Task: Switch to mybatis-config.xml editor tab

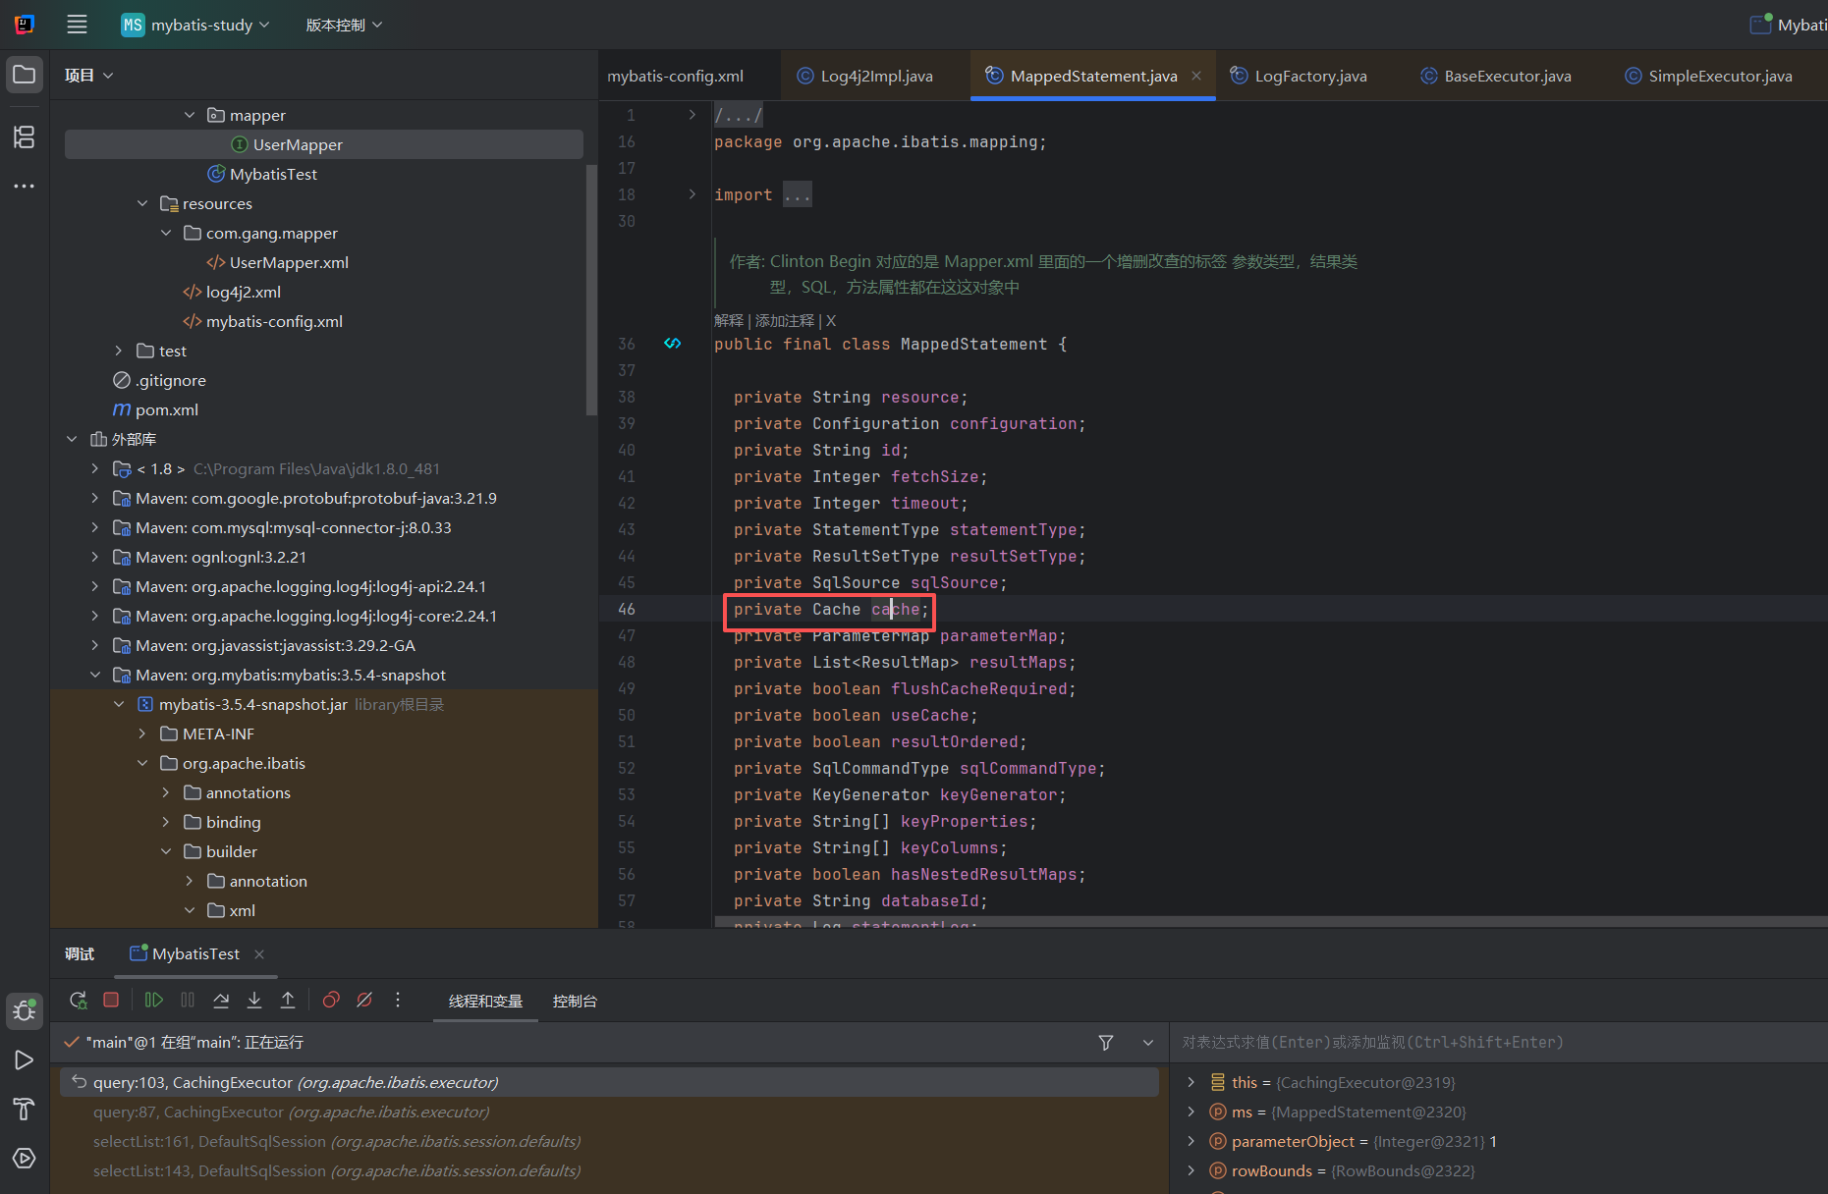Action: pyautogui.click(x=676, y=76)
